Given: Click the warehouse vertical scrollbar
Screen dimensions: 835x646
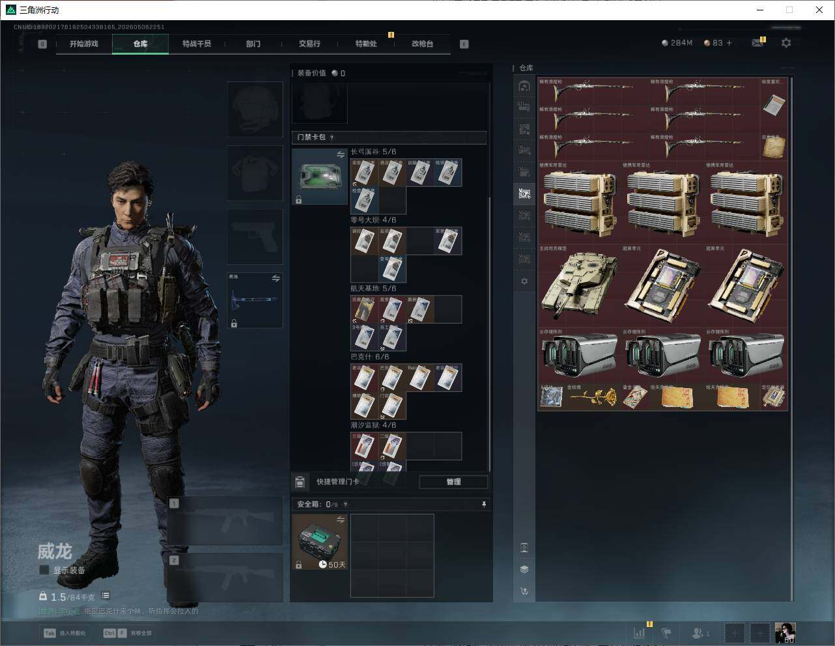Looking at the screenshot, I should (x=792, y=339).
